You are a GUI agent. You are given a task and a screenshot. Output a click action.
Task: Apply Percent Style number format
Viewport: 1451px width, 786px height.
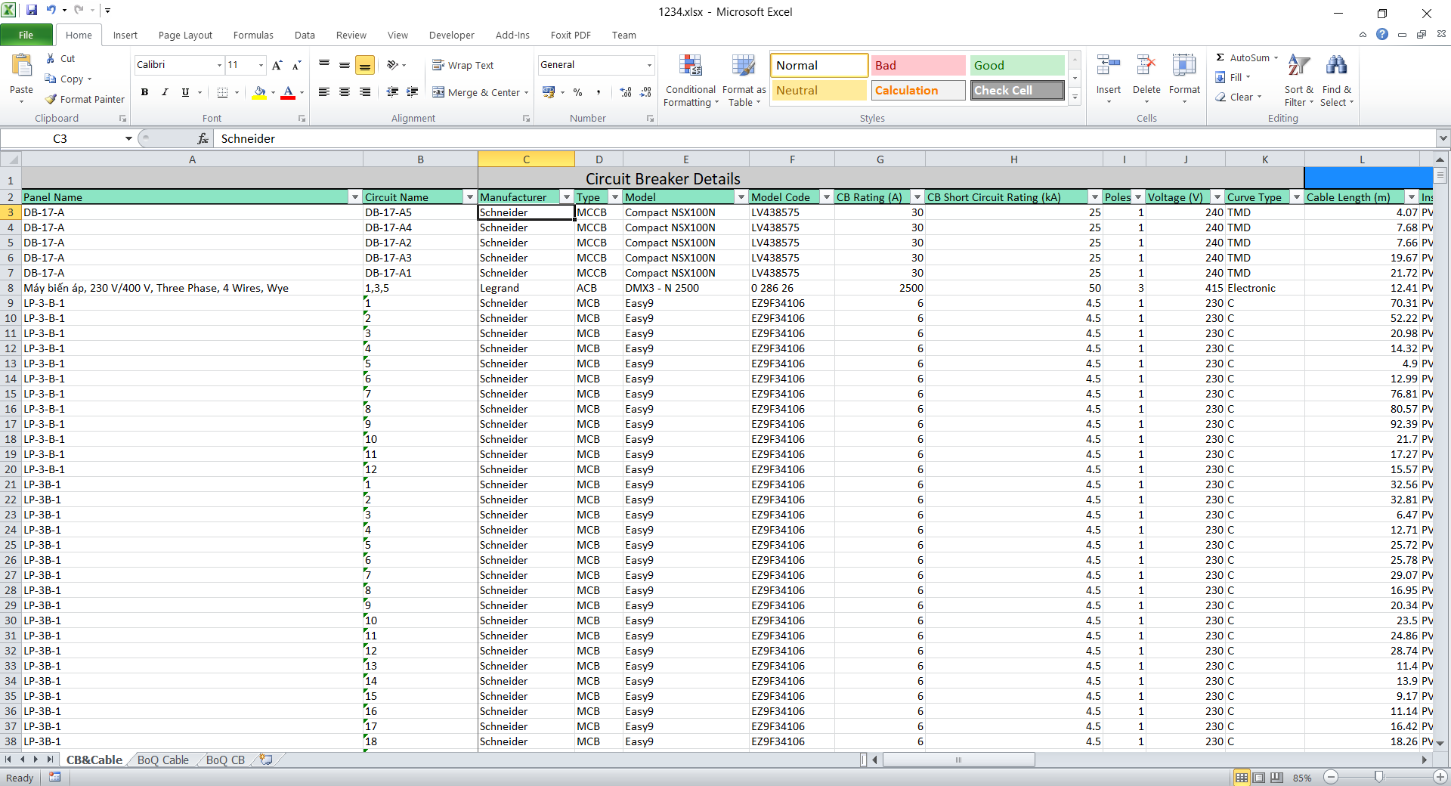click(577, 92)
